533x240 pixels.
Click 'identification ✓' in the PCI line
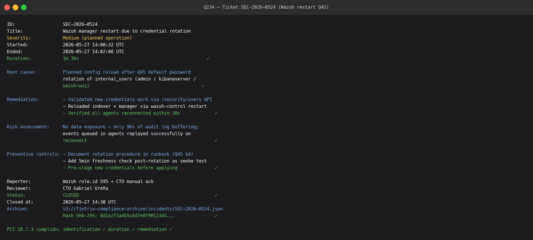click(84, 229)
